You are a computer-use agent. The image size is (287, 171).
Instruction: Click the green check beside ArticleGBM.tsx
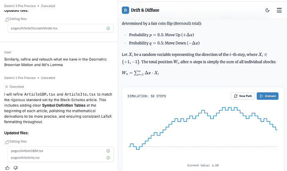108,151
